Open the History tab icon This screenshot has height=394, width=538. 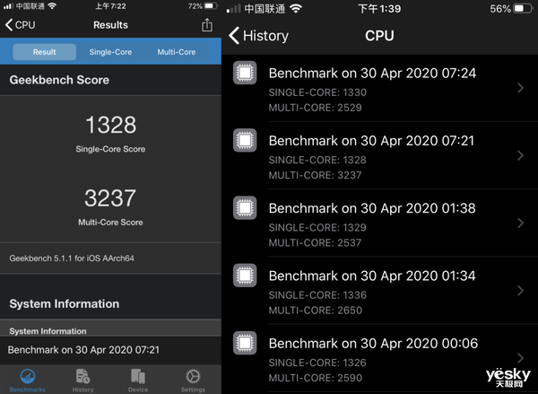click(x=82, y=378)
